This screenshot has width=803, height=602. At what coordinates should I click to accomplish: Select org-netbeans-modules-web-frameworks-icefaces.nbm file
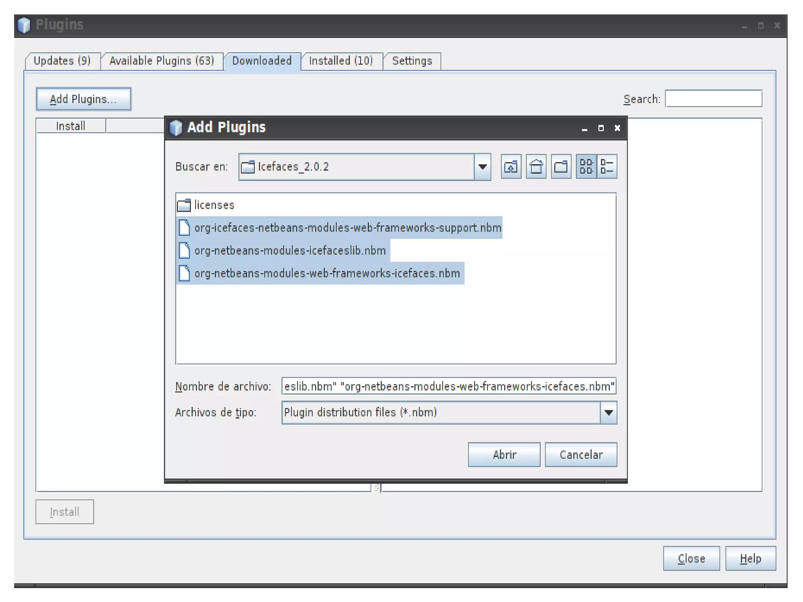click(x=327, y=273)
